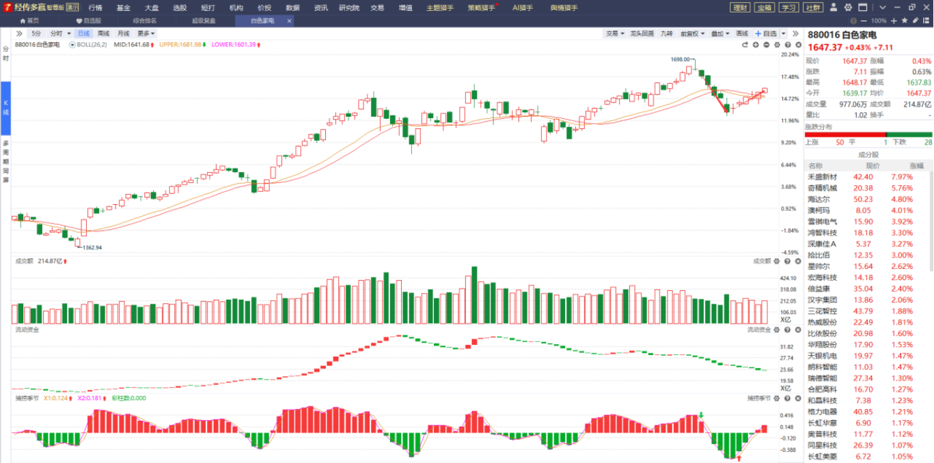934x463 pixels.
Task: Expand the BOLL indicator selector arrow
Action: (72, 44)
